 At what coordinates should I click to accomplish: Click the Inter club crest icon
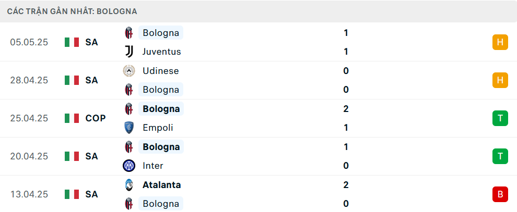click(129, 166)
